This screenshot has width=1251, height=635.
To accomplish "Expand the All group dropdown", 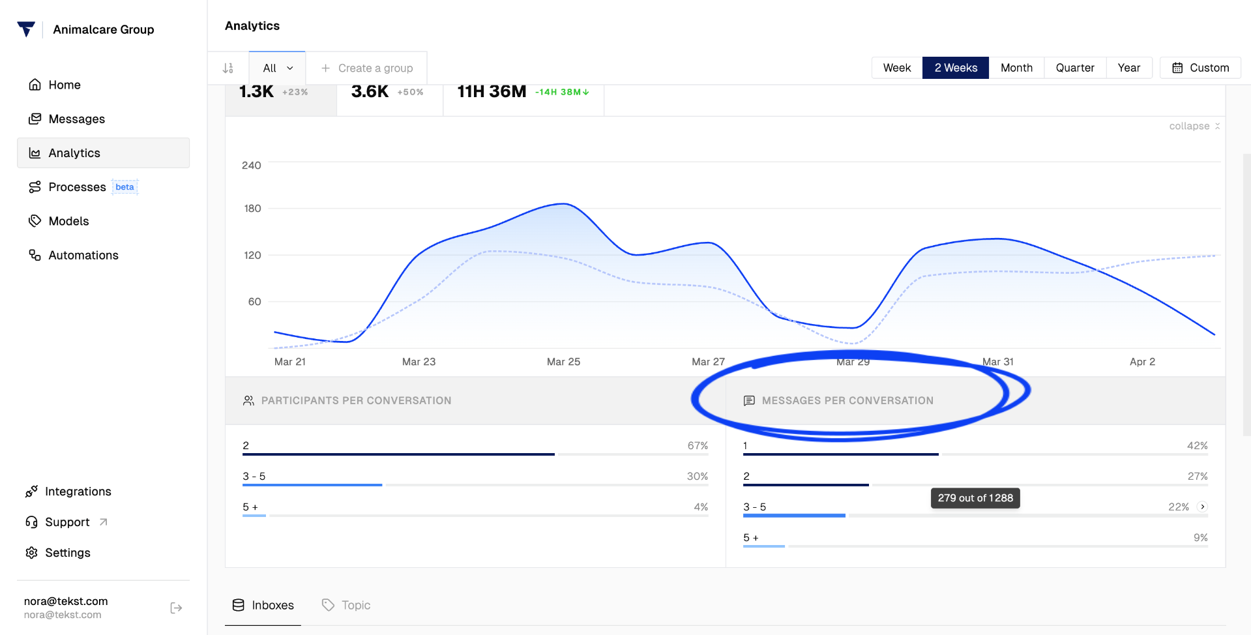I will tap(278, 68).
